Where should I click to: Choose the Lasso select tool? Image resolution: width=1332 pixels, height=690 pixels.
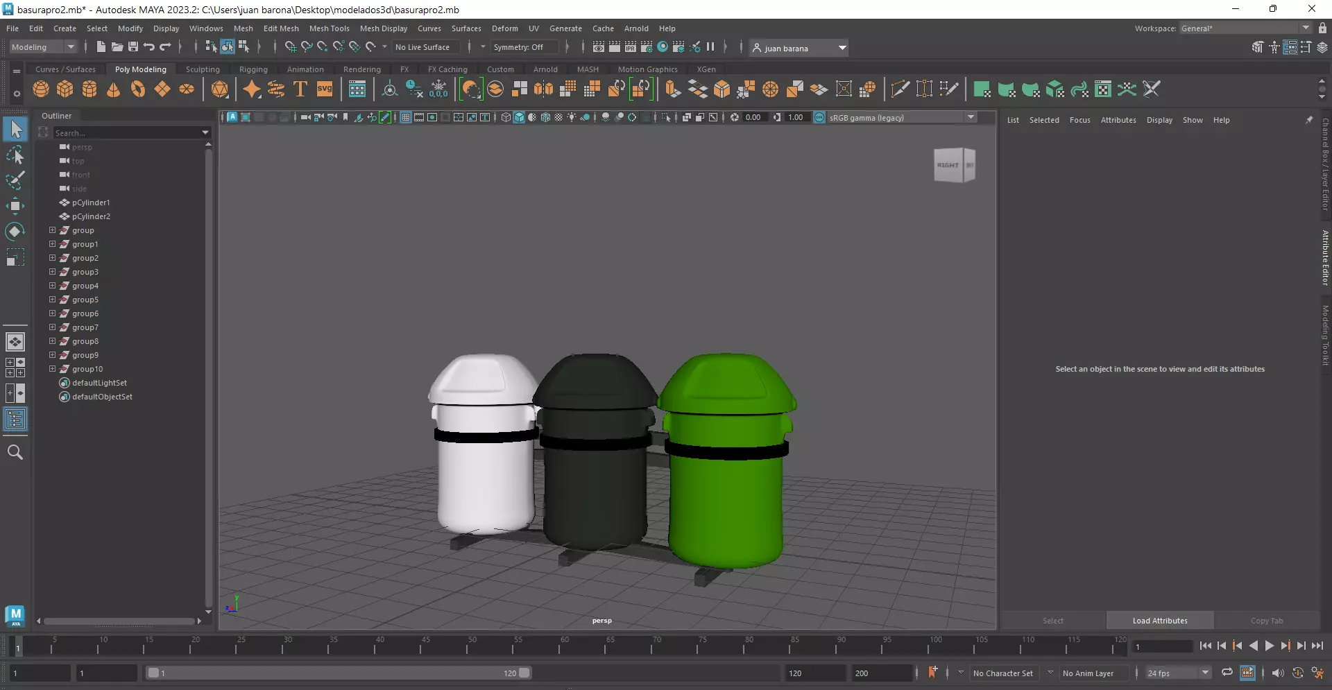[15, 155]
